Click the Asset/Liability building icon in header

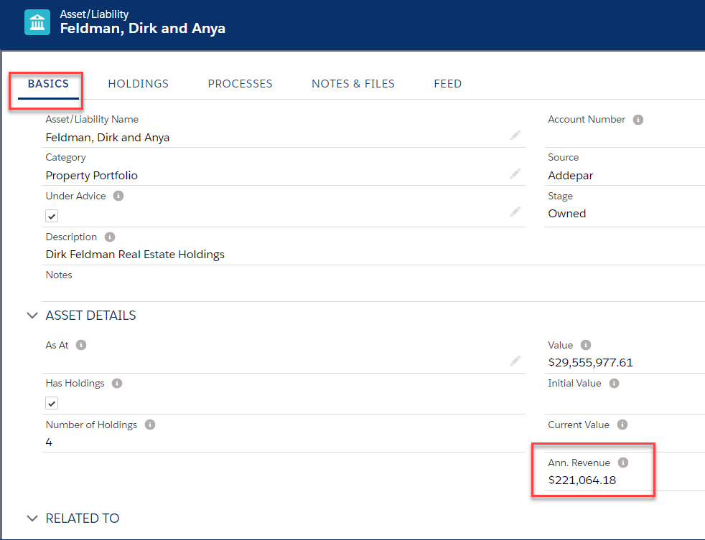pyautogui.click(x=37, y=22)
